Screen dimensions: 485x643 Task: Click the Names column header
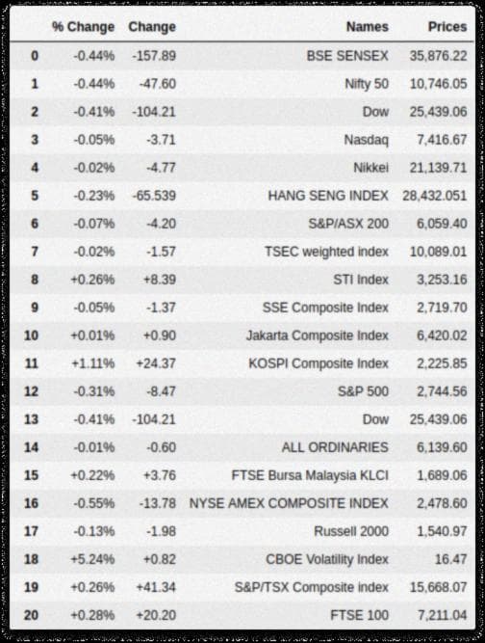click(x=368, y=27)
